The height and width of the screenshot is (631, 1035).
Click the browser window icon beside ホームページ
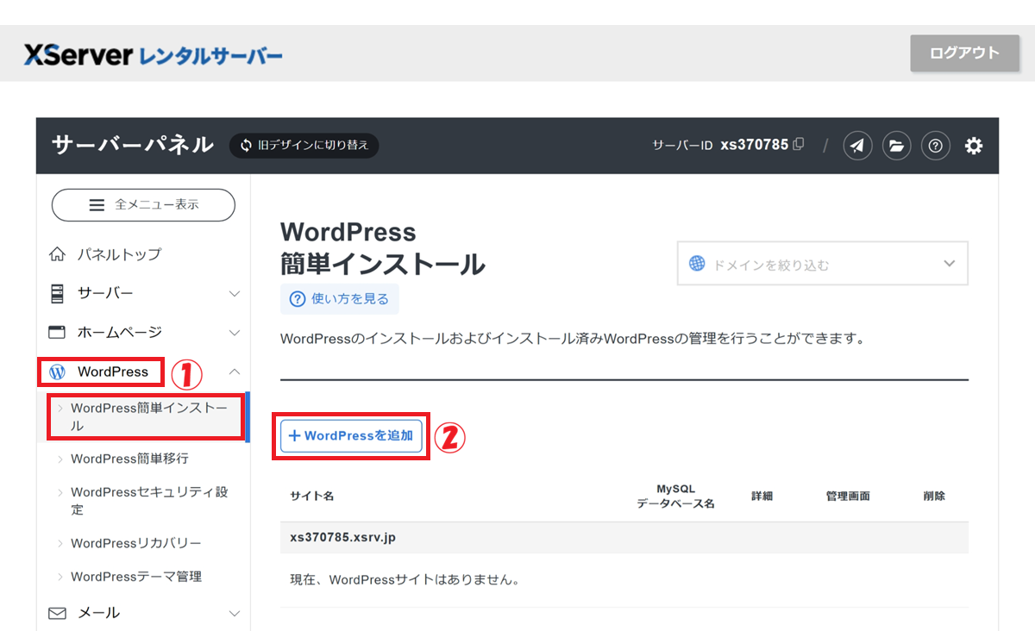(57, 332)
